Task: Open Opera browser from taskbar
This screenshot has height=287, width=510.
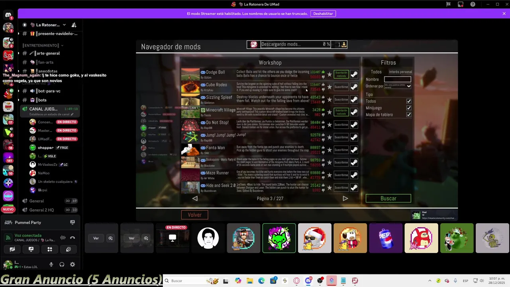Action: point(296,281)
